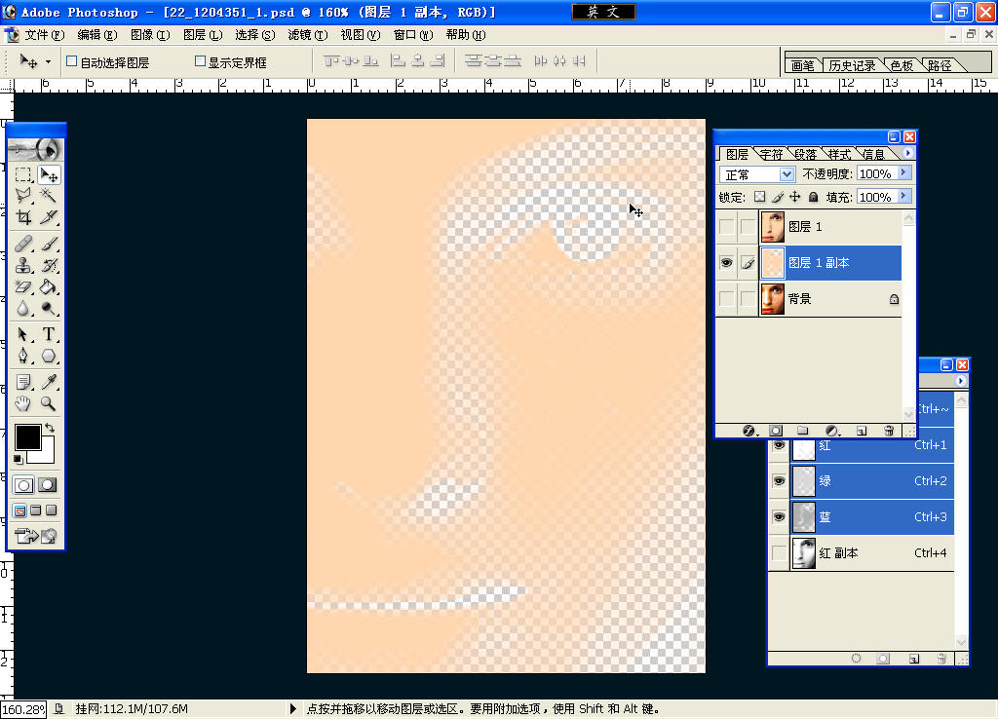
Task: Select the Eraser tool
Action: click(x=23, y=287)
